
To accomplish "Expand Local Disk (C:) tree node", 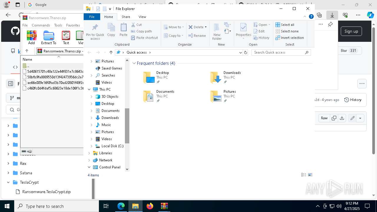I will (x=91, y=146).
